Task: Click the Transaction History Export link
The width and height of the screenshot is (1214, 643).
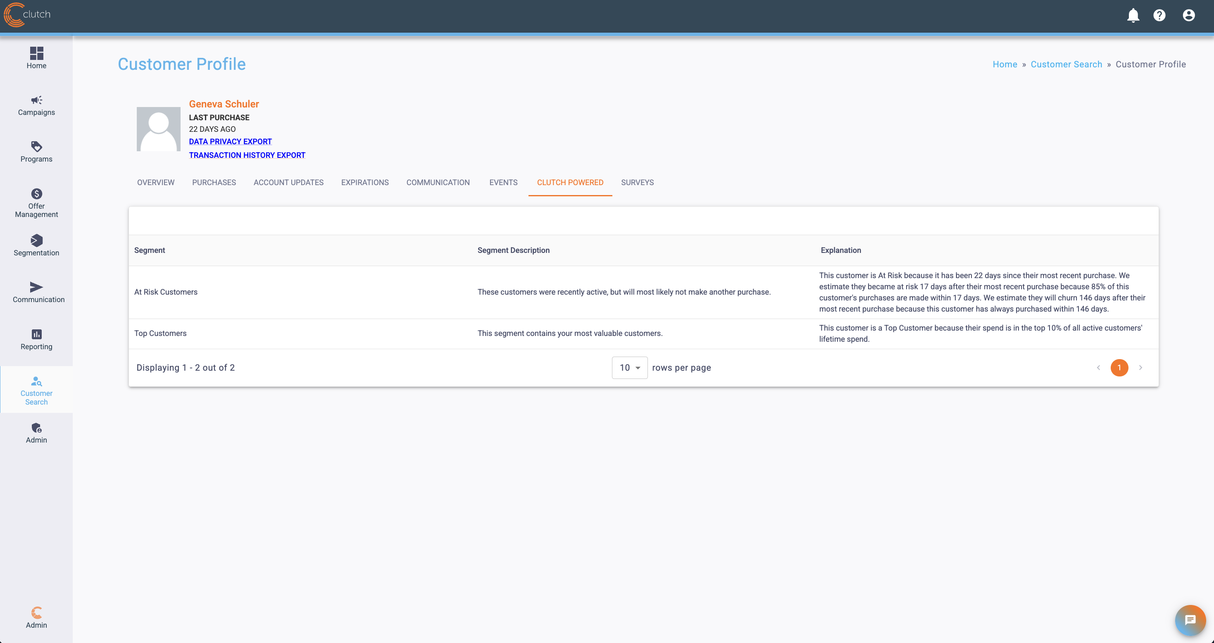Action: (x=247, y=155)
